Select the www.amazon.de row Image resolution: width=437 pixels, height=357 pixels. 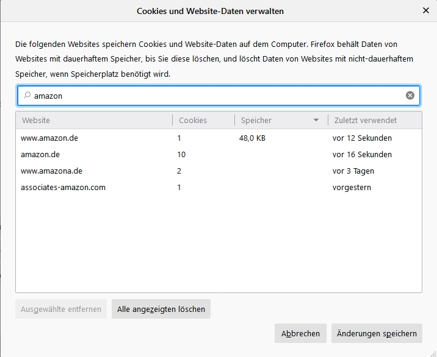pyautogui.click(x=218, y=138)
